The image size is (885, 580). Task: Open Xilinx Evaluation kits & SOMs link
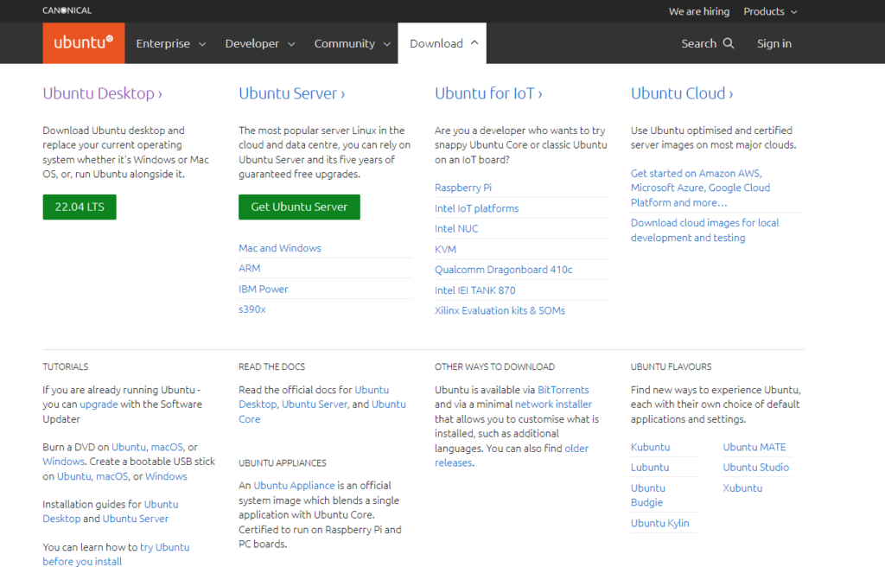pos(500,310)
